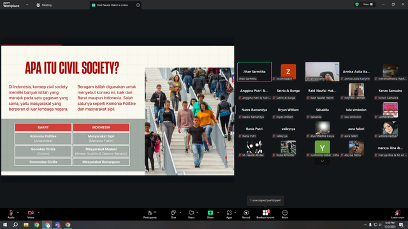This screenshot has height=229, width=408.
Task: Click the pink hearts avatar tile
Action: [x=390, y=109]
